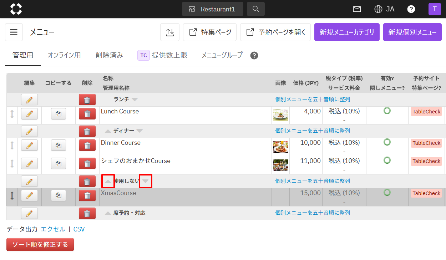The height and width of the screenshot is (260, 446).
Task: Copy the シェフのおまかせCourse menu
Action: tap(59, 163)
